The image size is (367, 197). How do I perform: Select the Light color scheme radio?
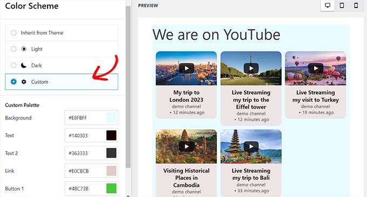coord(13,49)
